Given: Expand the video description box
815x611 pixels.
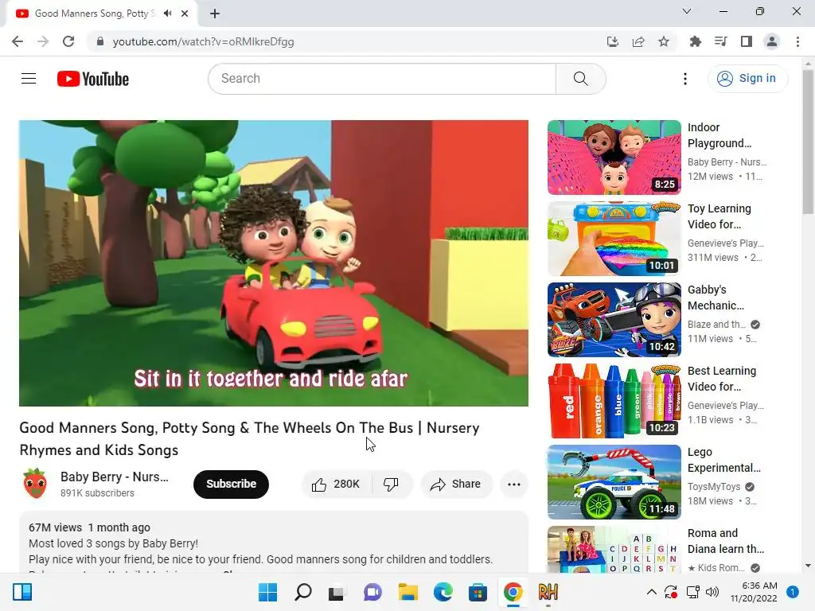Looking at the screenshot, I should coord(274,542).
